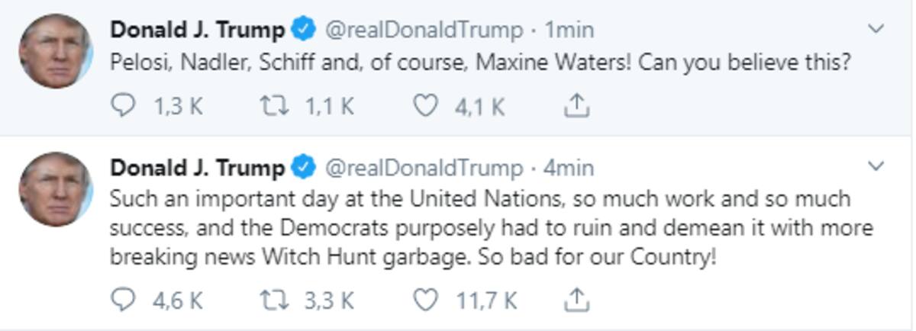Like the tweet posted 1min ago

(424, 105)
